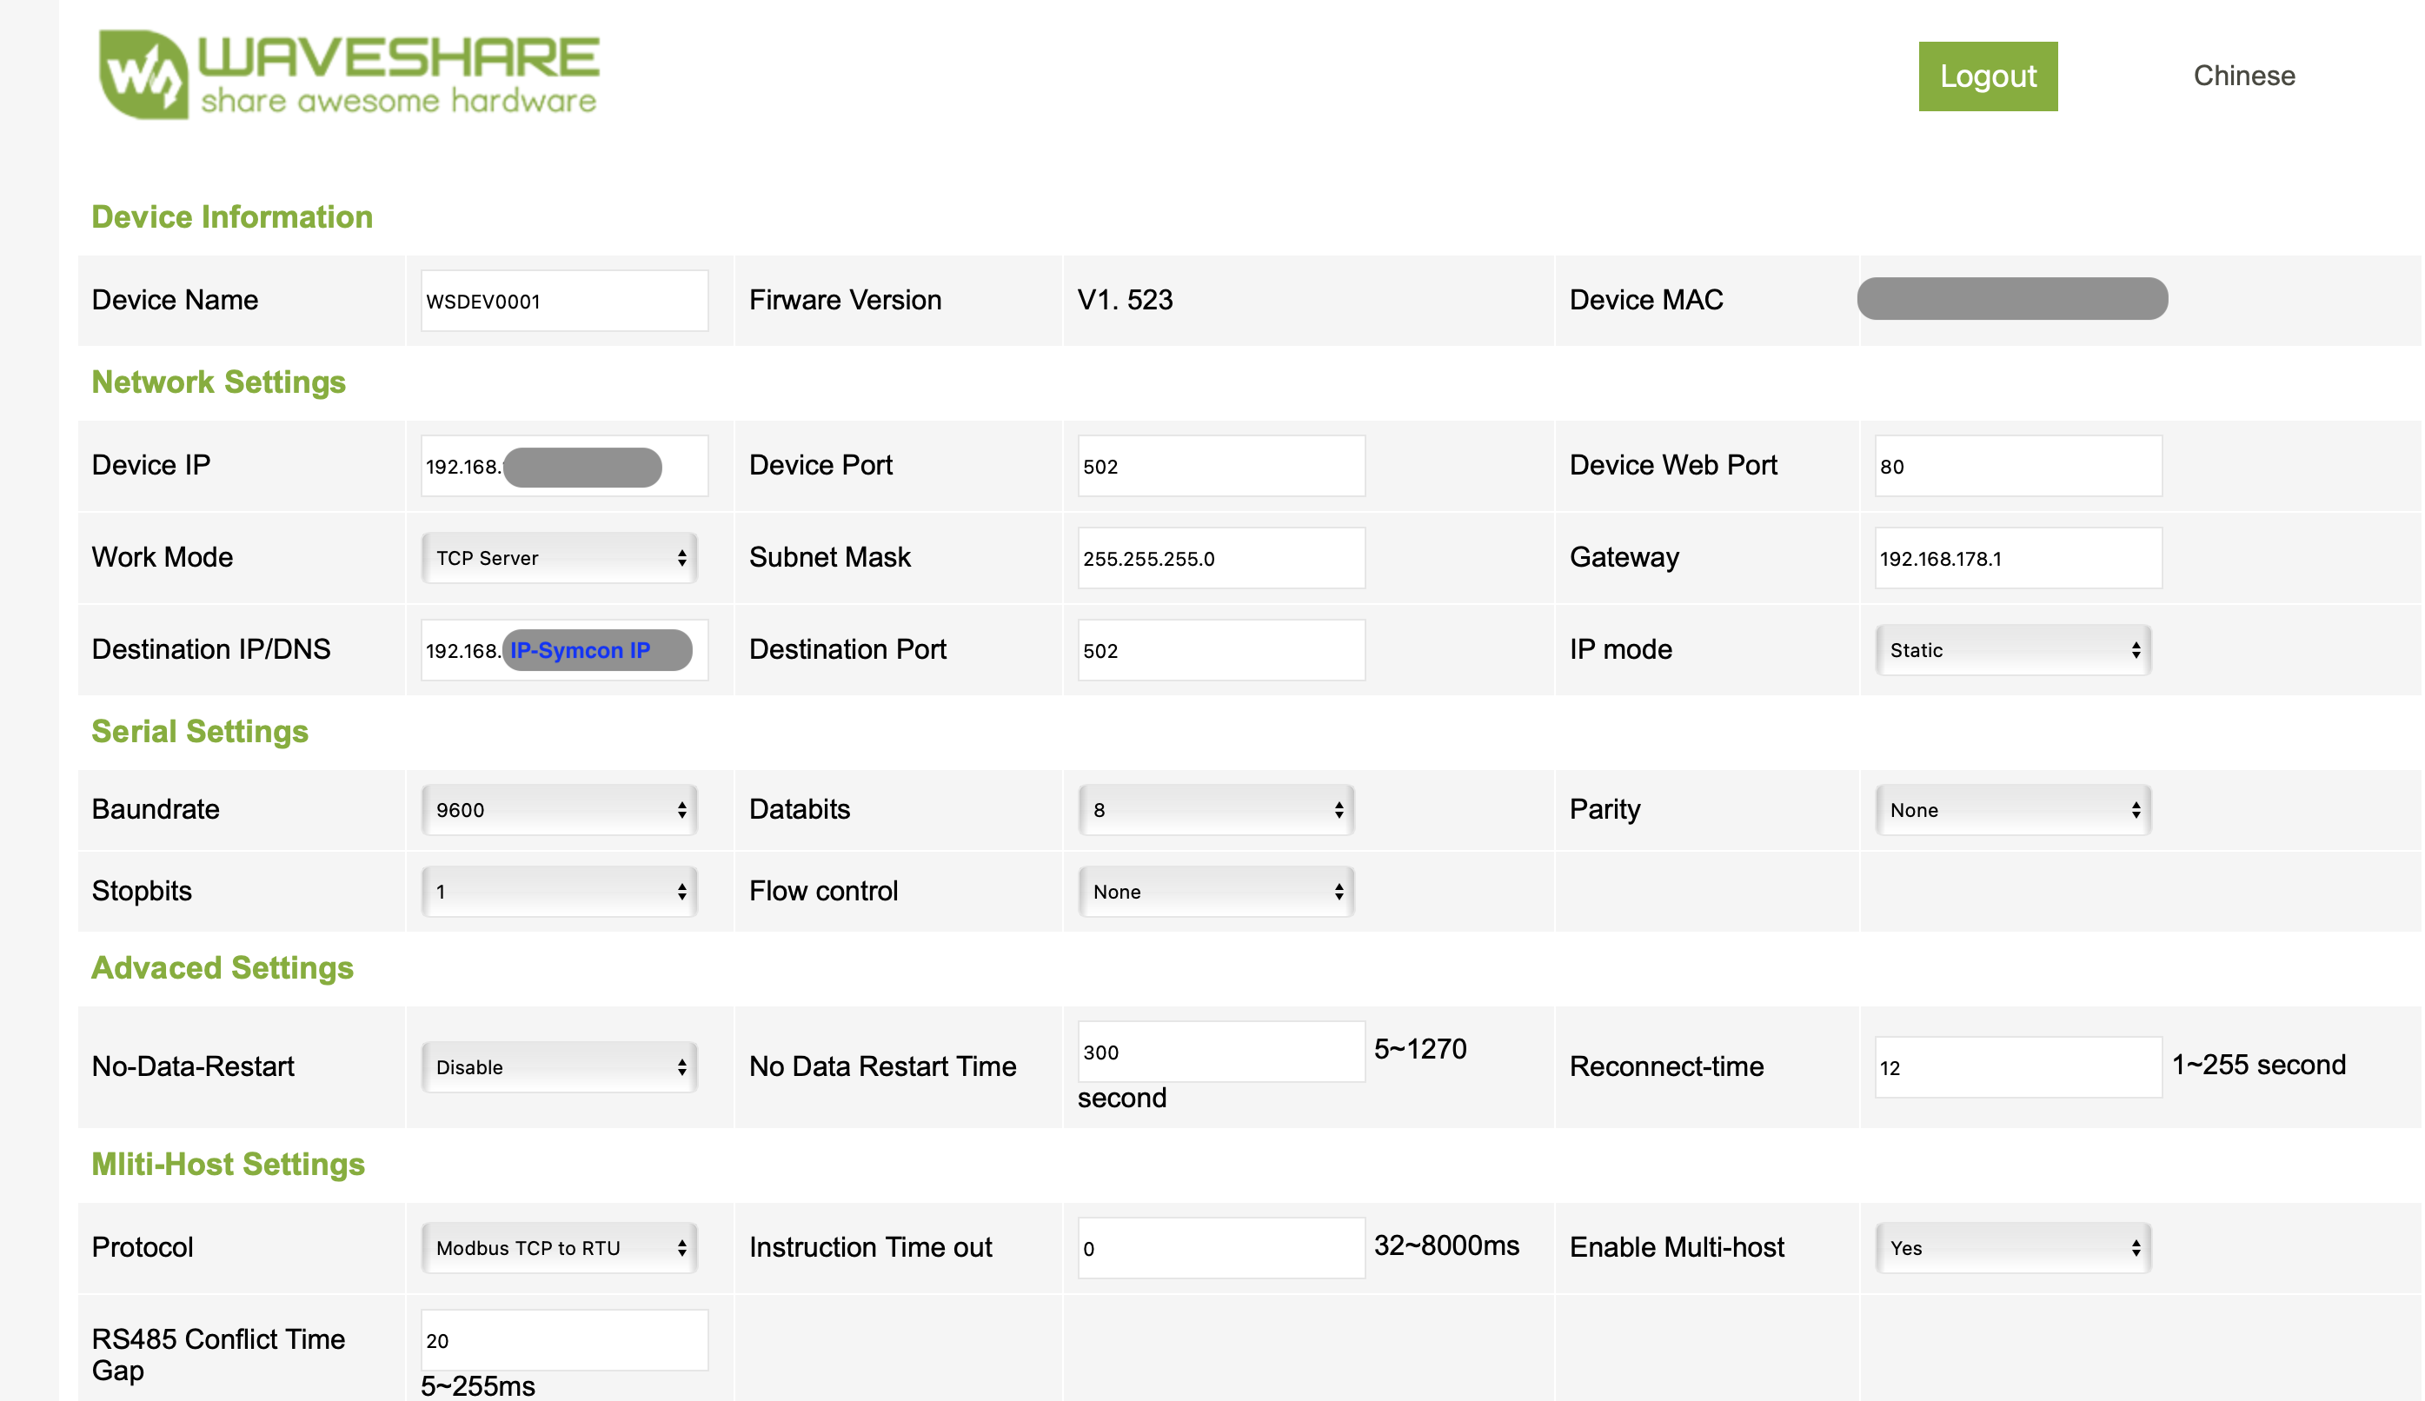Expand the Protocol dropdown

coord(559,1248)
